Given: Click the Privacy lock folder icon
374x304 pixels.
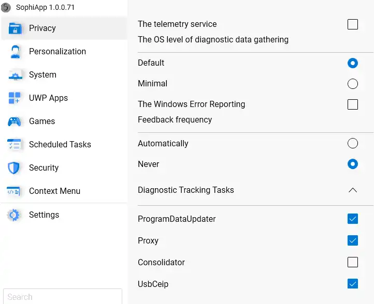Looking at the screenshot, I should (15, 28).
